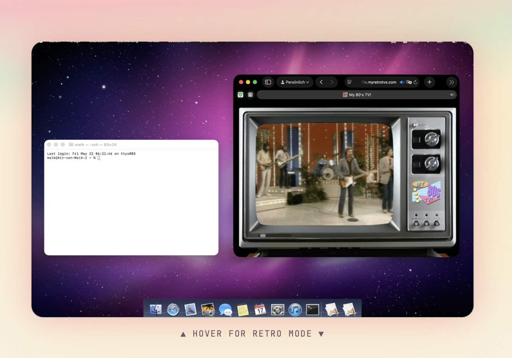512x358 pixels.
Task: Click the small round knob above the dials
Action: coord(415,125)
